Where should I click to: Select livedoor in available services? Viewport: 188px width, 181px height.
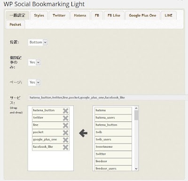tap(113, 161)
